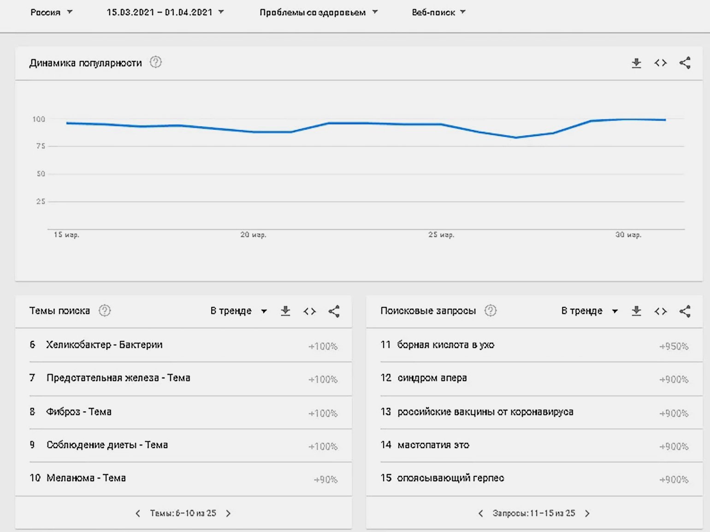Share the Динамика популярности chart
The width and height of the screenshot is (710, 532).
[x=685, y=63]
